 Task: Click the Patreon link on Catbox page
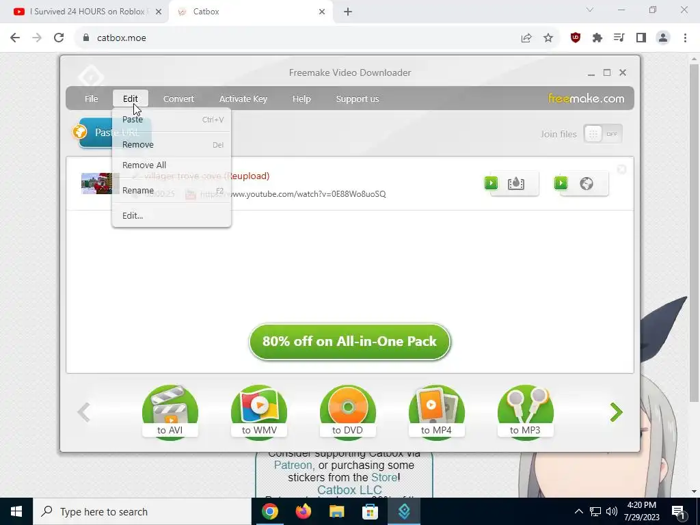[293, 465]
